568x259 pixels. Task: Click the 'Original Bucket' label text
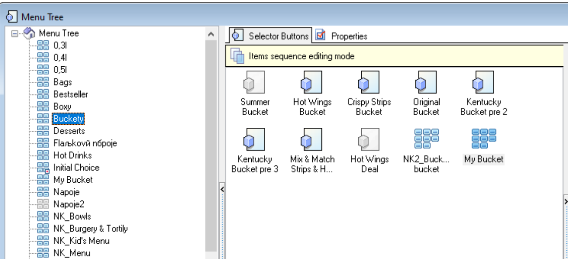426,107
